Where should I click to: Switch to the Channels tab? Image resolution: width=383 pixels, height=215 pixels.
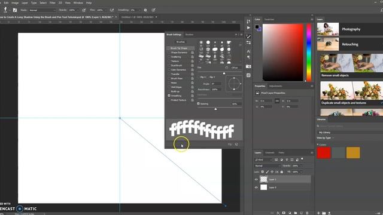[270, 153]
